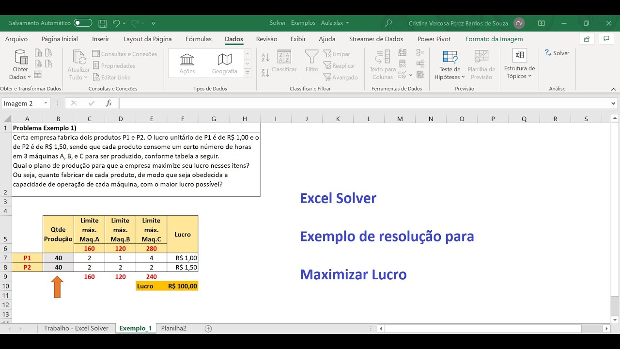Click the Ações stock data type
Screen dimensions: 620x349
coord(187,63)
